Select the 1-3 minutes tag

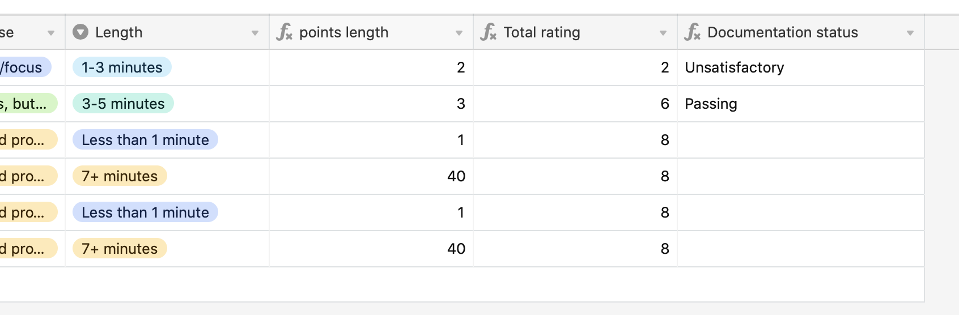(122, 67)
